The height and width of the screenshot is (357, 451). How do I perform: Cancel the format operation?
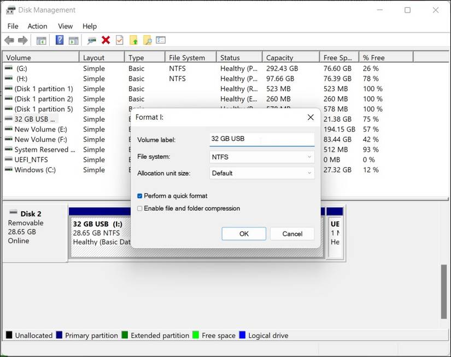(292, 233)
